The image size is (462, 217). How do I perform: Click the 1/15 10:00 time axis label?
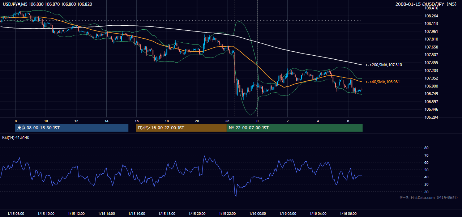pyautogui.click(x=46, y=214)
